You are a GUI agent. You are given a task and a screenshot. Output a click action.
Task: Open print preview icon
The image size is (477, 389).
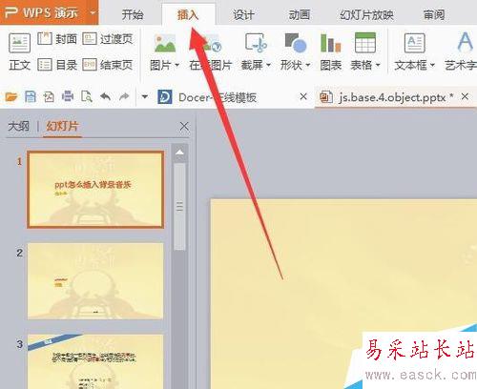[87, 96]
